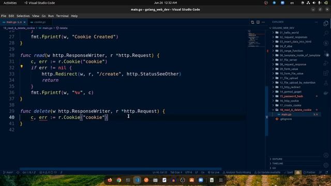Image resolution: width=331 pixels, height=186 pixels.
Task: Open editor More Actions ellipsis
Action: click(263, 22)
